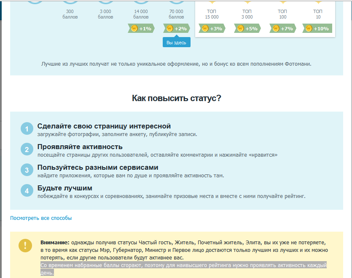Click the "ТОП 100" label
The image size is (352, 278).
pyautogui.click(x=282, y=14)
